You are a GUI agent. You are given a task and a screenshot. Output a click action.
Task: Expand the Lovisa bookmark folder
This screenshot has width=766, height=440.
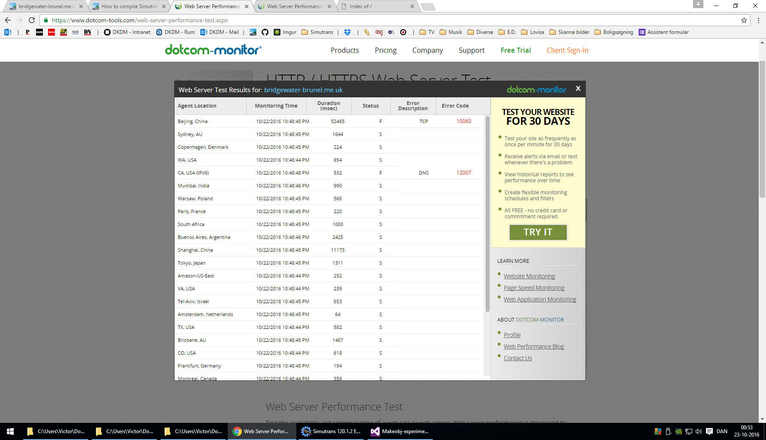(533, 32)
